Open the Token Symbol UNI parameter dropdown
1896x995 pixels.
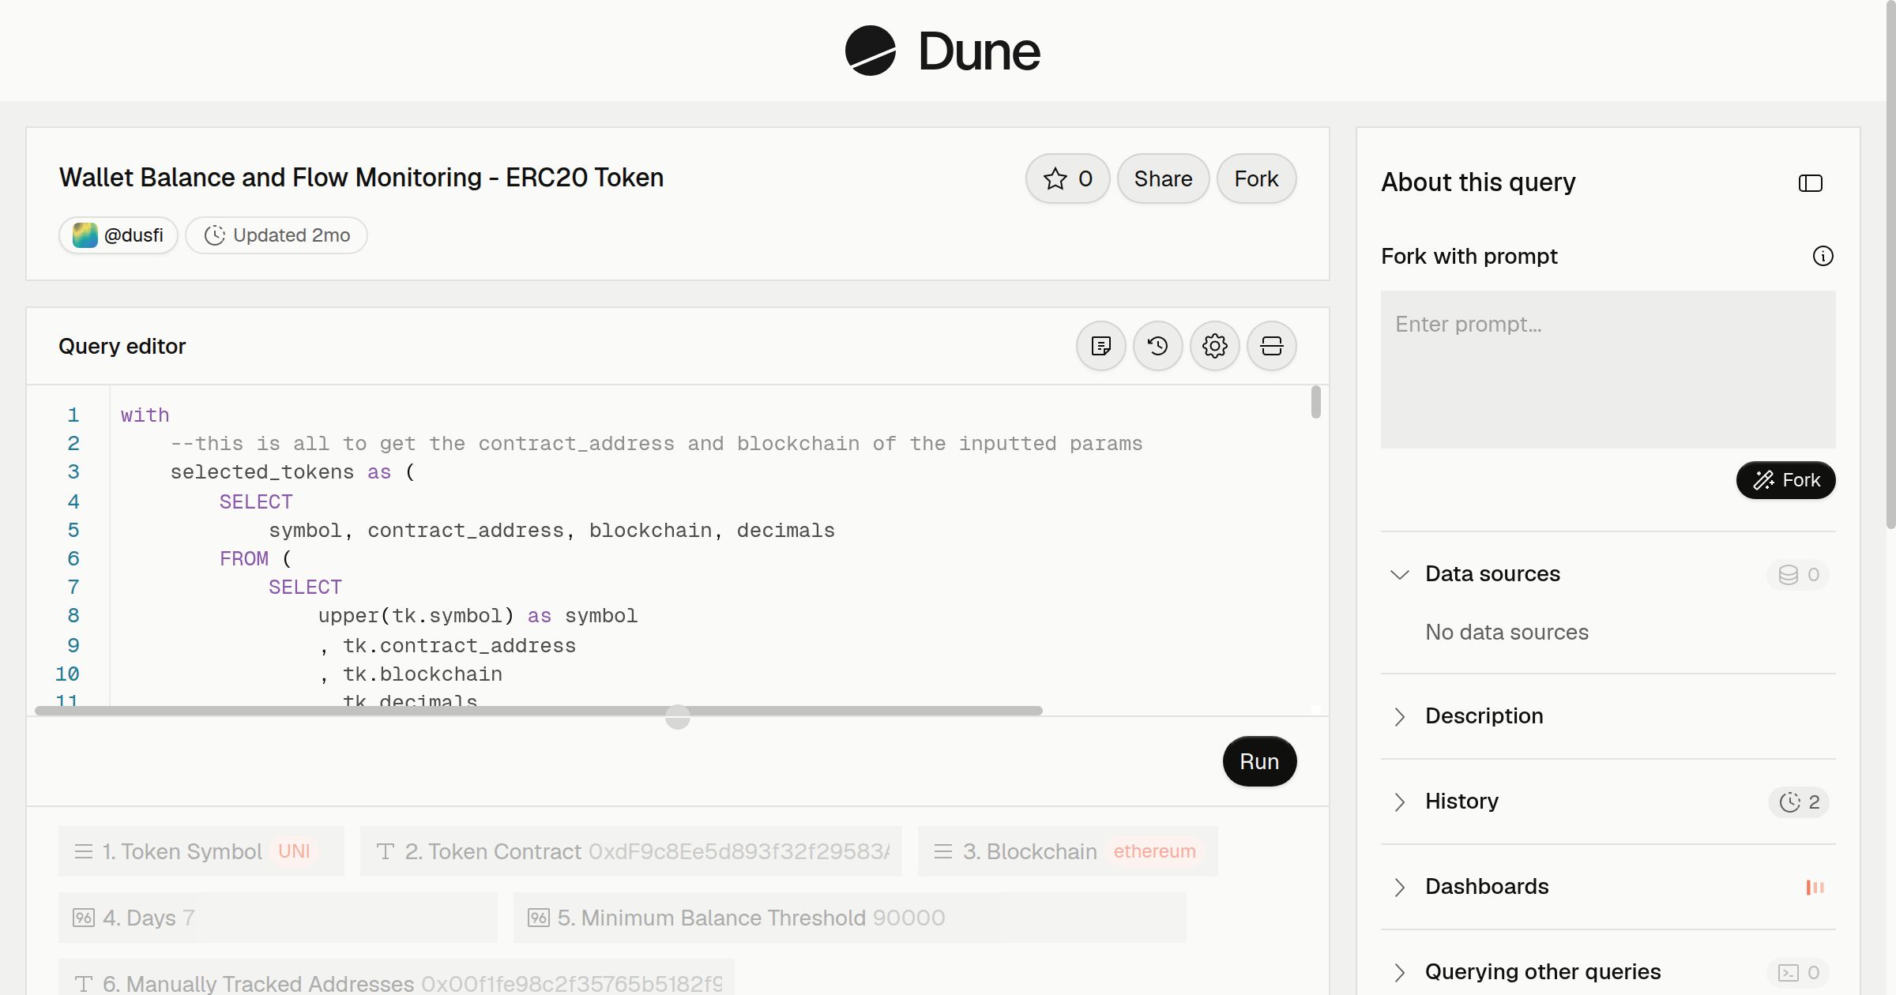(x=201, y=851)
